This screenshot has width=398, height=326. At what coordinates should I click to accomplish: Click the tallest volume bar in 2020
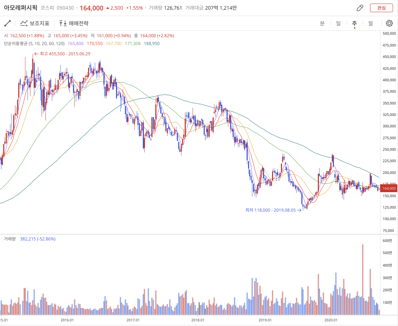(363, 279)
